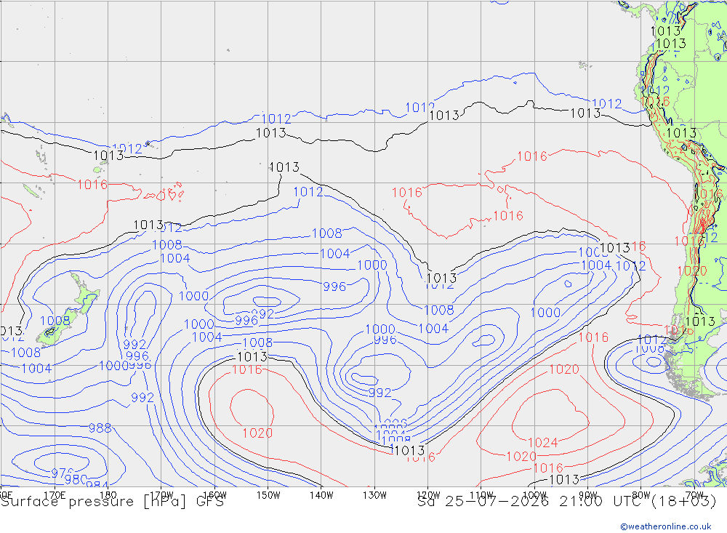This screenshot has height=533, width=727.
Task: Click the 980 low pressure label
Action: [76, 478]
